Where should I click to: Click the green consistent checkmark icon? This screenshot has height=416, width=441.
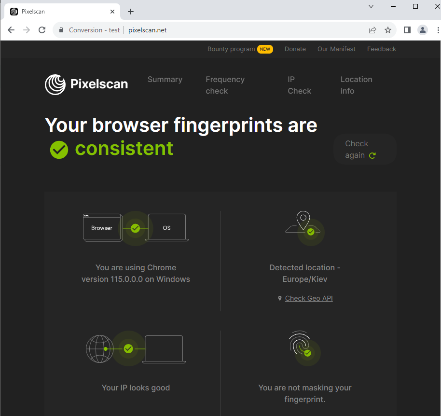point(59,150)
